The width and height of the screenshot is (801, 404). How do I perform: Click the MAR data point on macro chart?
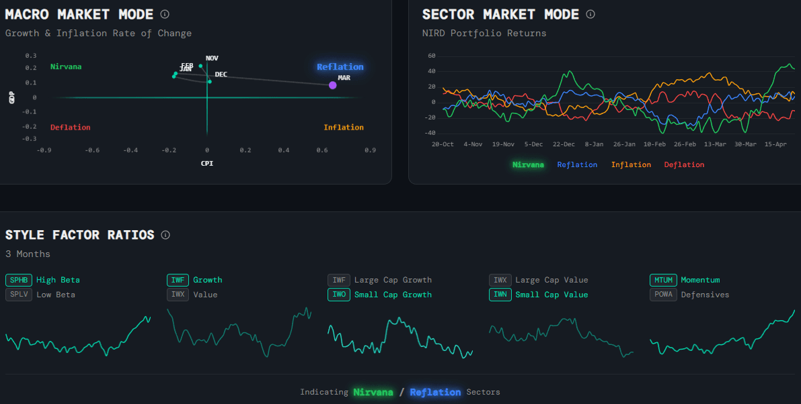pyautogui.click(x=333, y=85)
